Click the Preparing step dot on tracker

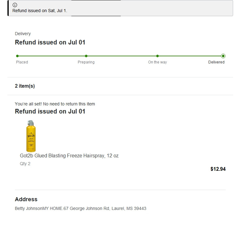[86, 56]
